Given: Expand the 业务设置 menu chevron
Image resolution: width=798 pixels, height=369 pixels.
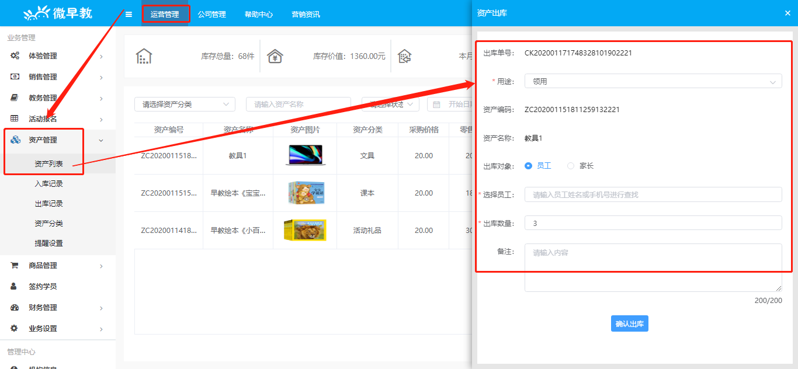Looking at the screenshot, I should pyautogui.click(x=102, y=329).
